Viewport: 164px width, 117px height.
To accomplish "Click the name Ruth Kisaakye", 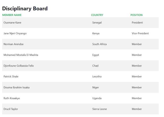I will click(12, 98).
